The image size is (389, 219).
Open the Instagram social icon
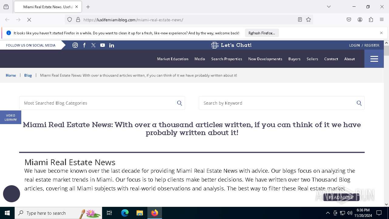pos(75,45)
